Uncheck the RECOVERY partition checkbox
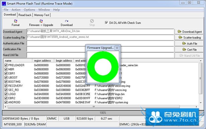The height and width of the screenshot is (129, 206). pos(6,86)
